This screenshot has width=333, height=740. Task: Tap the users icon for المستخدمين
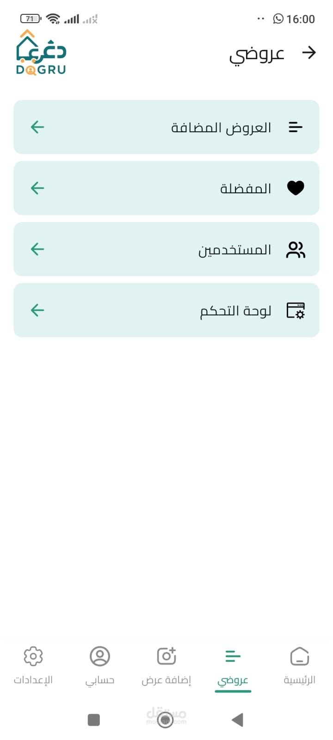[x=296, y=250]
